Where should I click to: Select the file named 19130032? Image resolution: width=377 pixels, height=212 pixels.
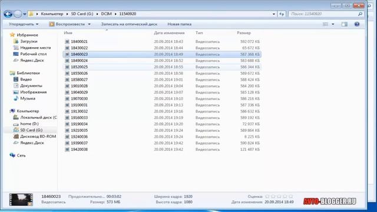[x=79, y=111]
